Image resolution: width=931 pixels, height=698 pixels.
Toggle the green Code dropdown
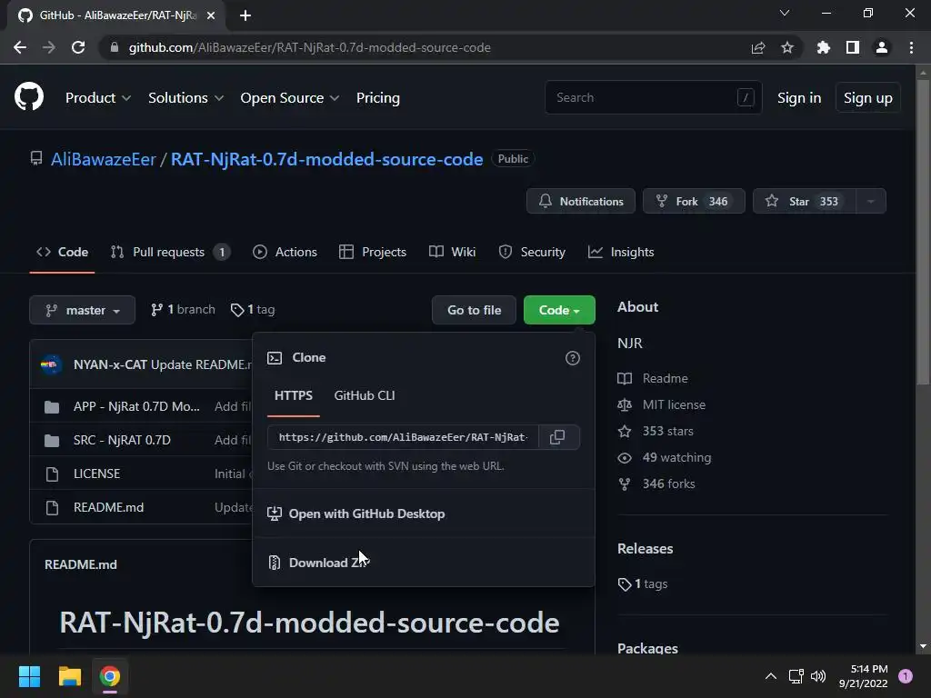(559, 311)
